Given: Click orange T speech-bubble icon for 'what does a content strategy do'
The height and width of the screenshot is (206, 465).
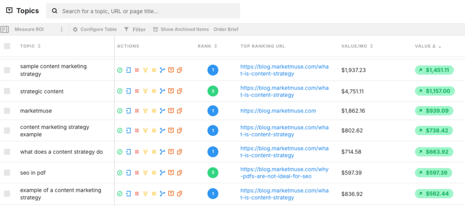Looking at the screenshot, I should 171,152.
